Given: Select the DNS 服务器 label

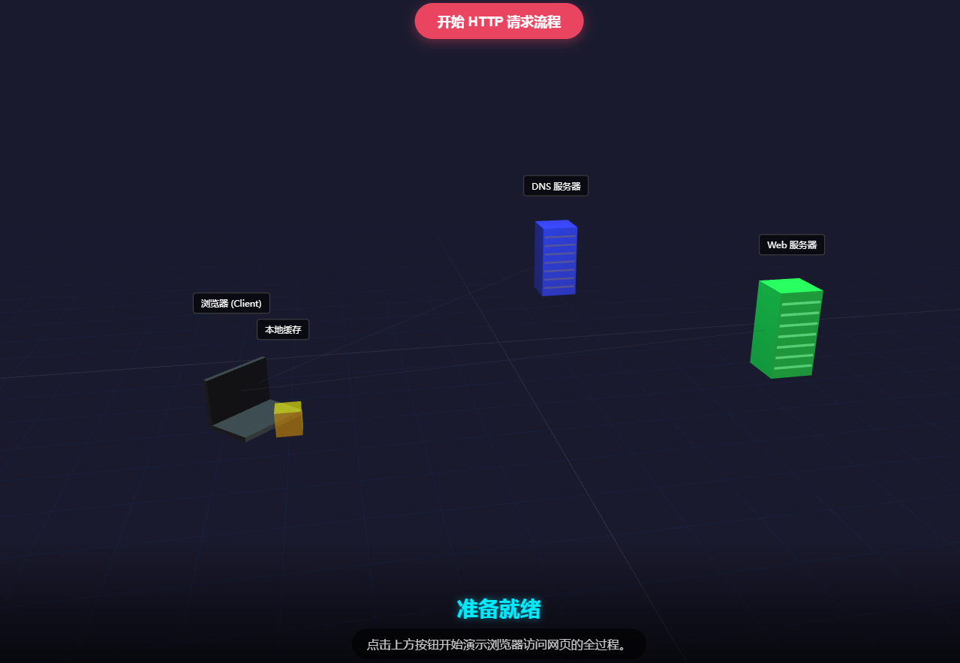Looking at the screenshot, I should tap(555, 185).
